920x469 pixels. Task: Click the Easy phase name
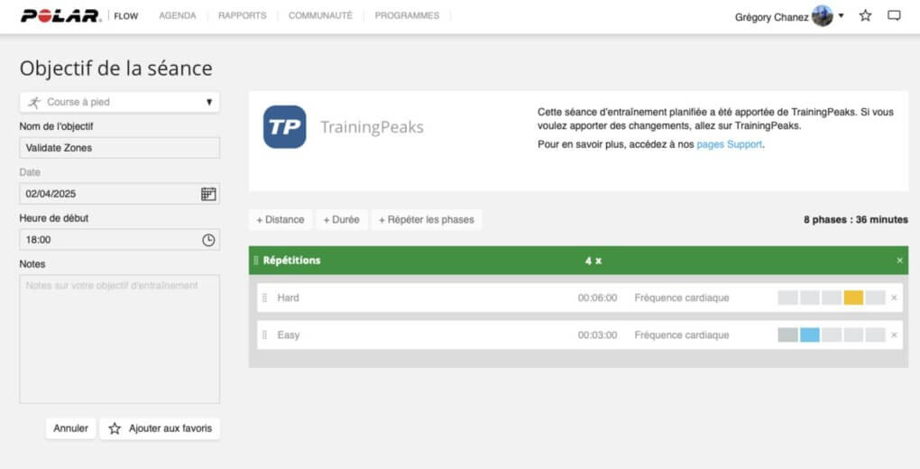[288, 336]
